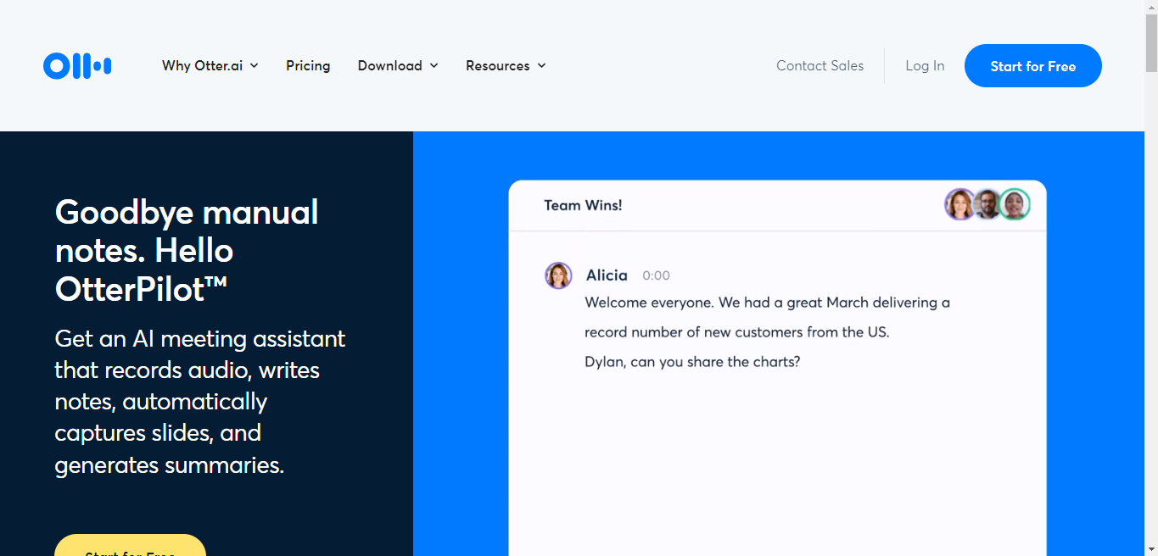Click Alicia's speaker avatar beside the transcript

[558, 275]
